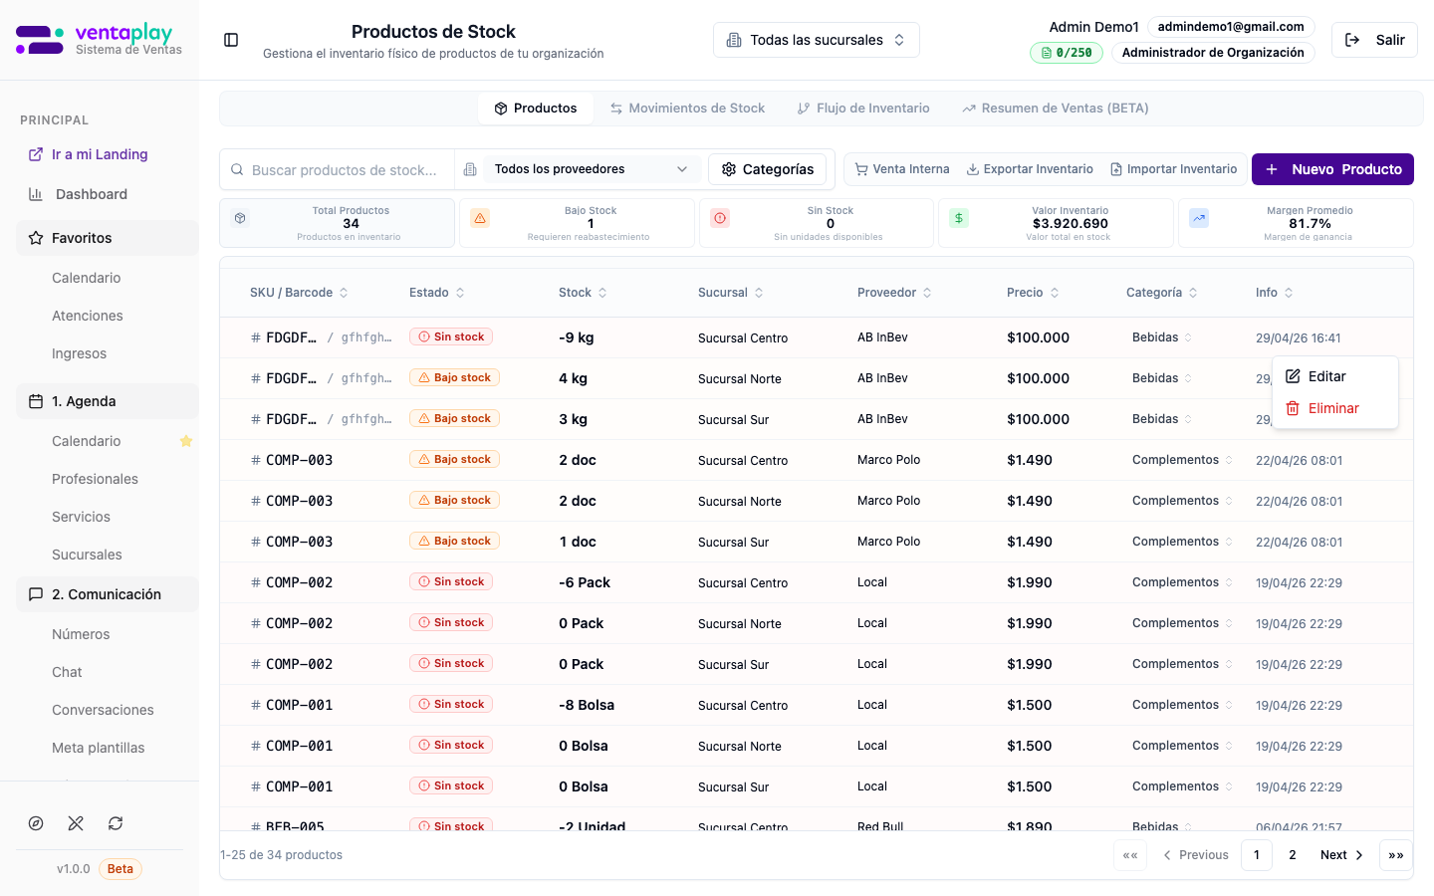1434x896 pixels.
Task: Click Venta Interna
Action: [x=902, y=169]
